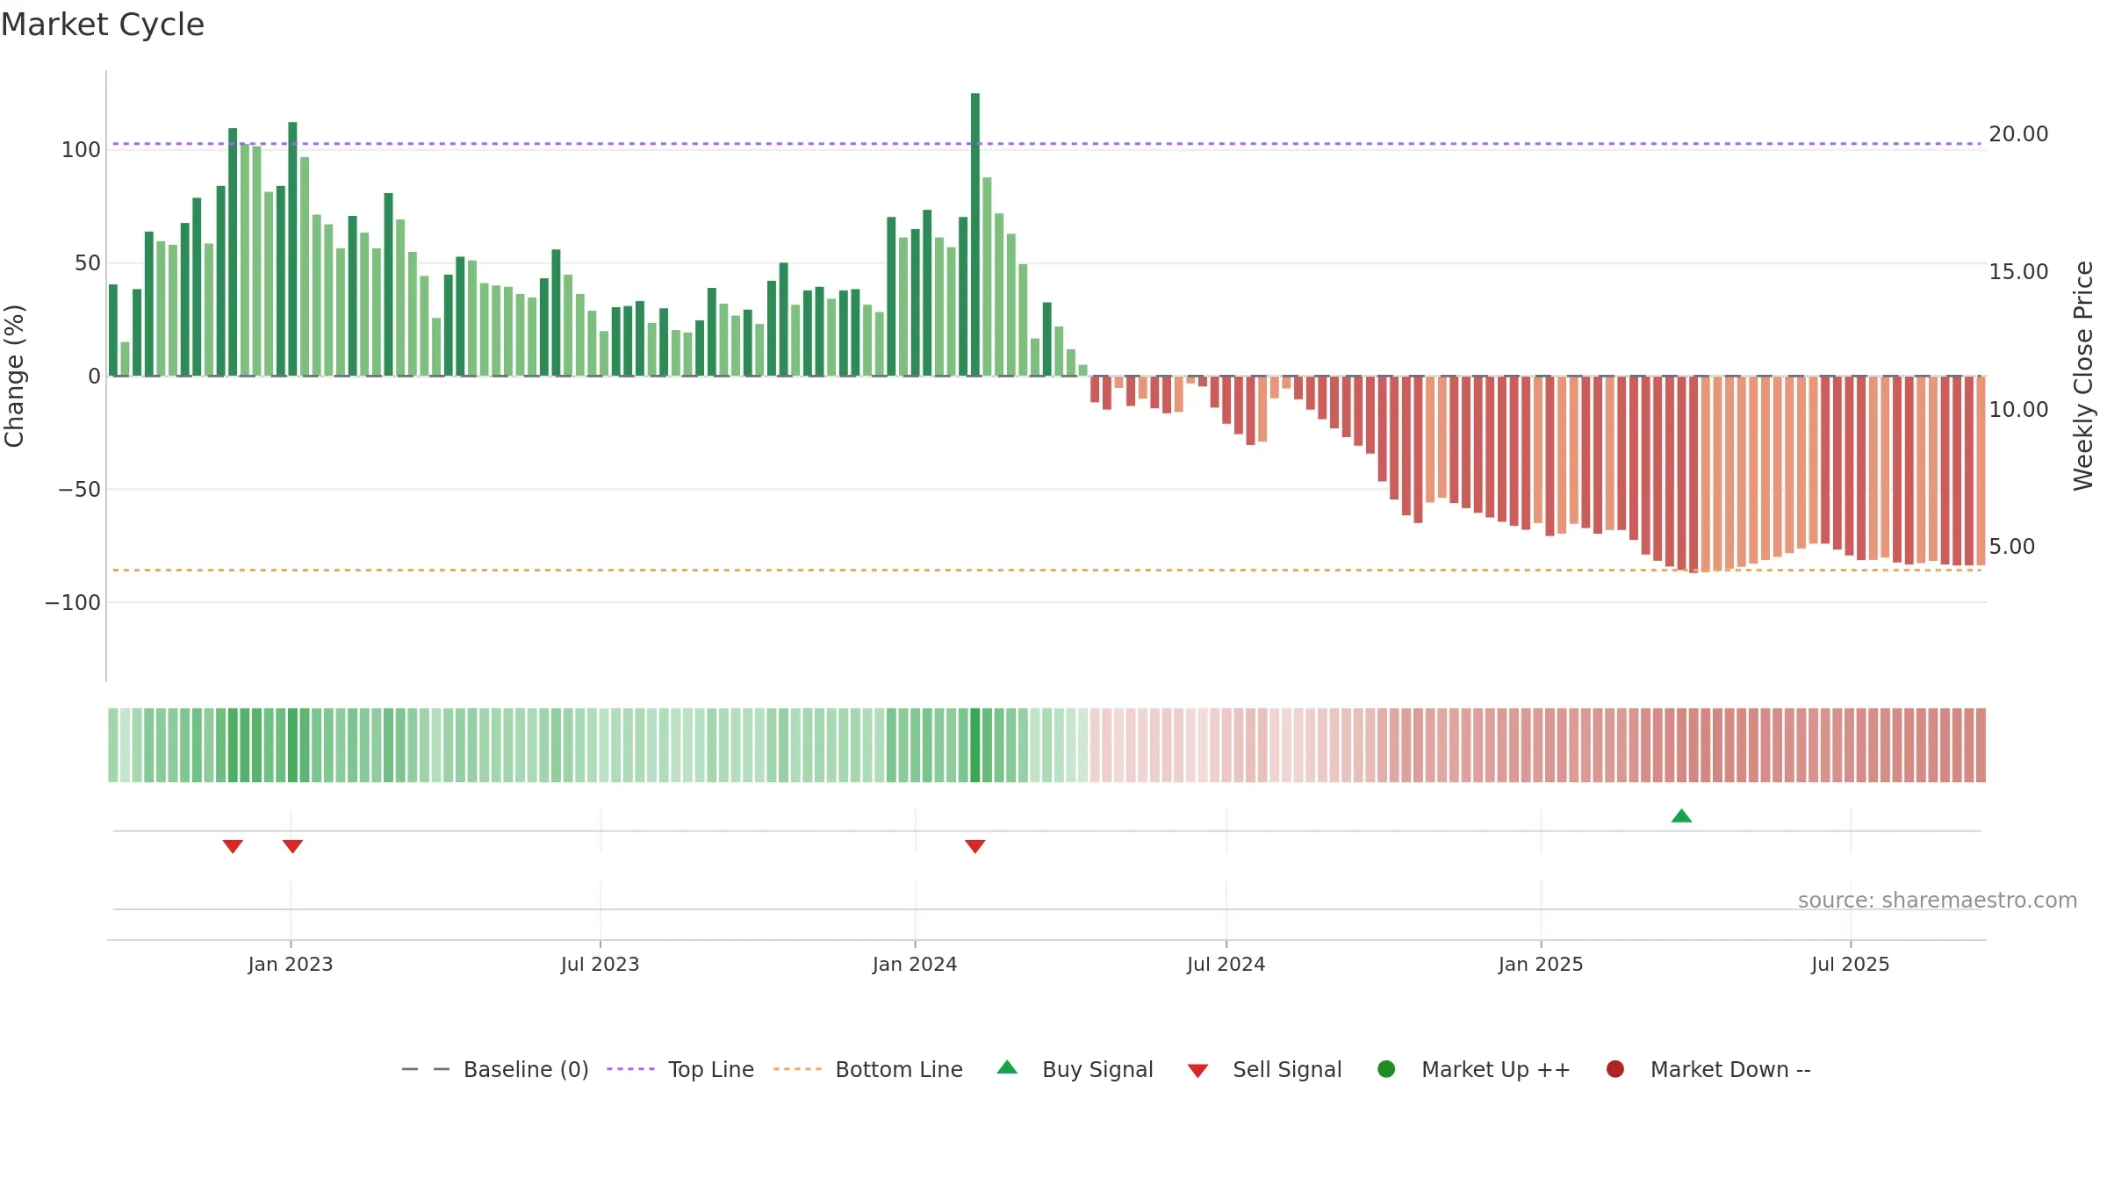Click the 50 tick on left axis
The image size is (2107, 1185).
[x=88, y=263]
